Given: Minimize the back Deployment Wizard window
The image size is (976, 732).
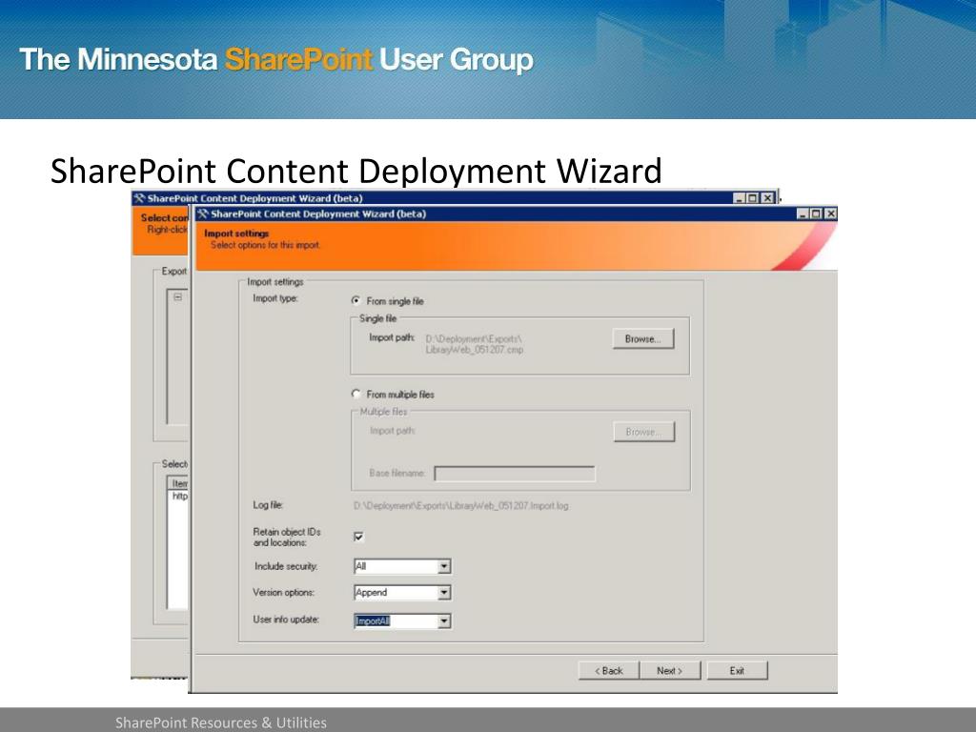Looking at the screenshot, I should (740, 198).
